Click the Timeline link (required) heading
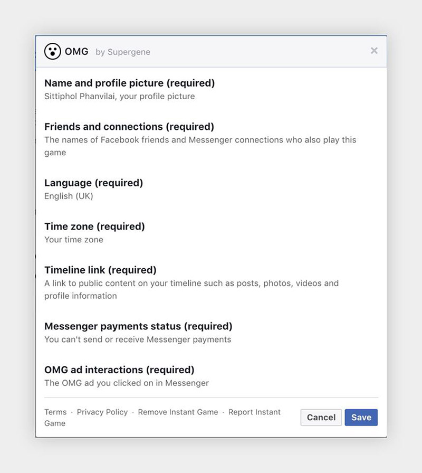The image size is (422, 473). point(100,270)
